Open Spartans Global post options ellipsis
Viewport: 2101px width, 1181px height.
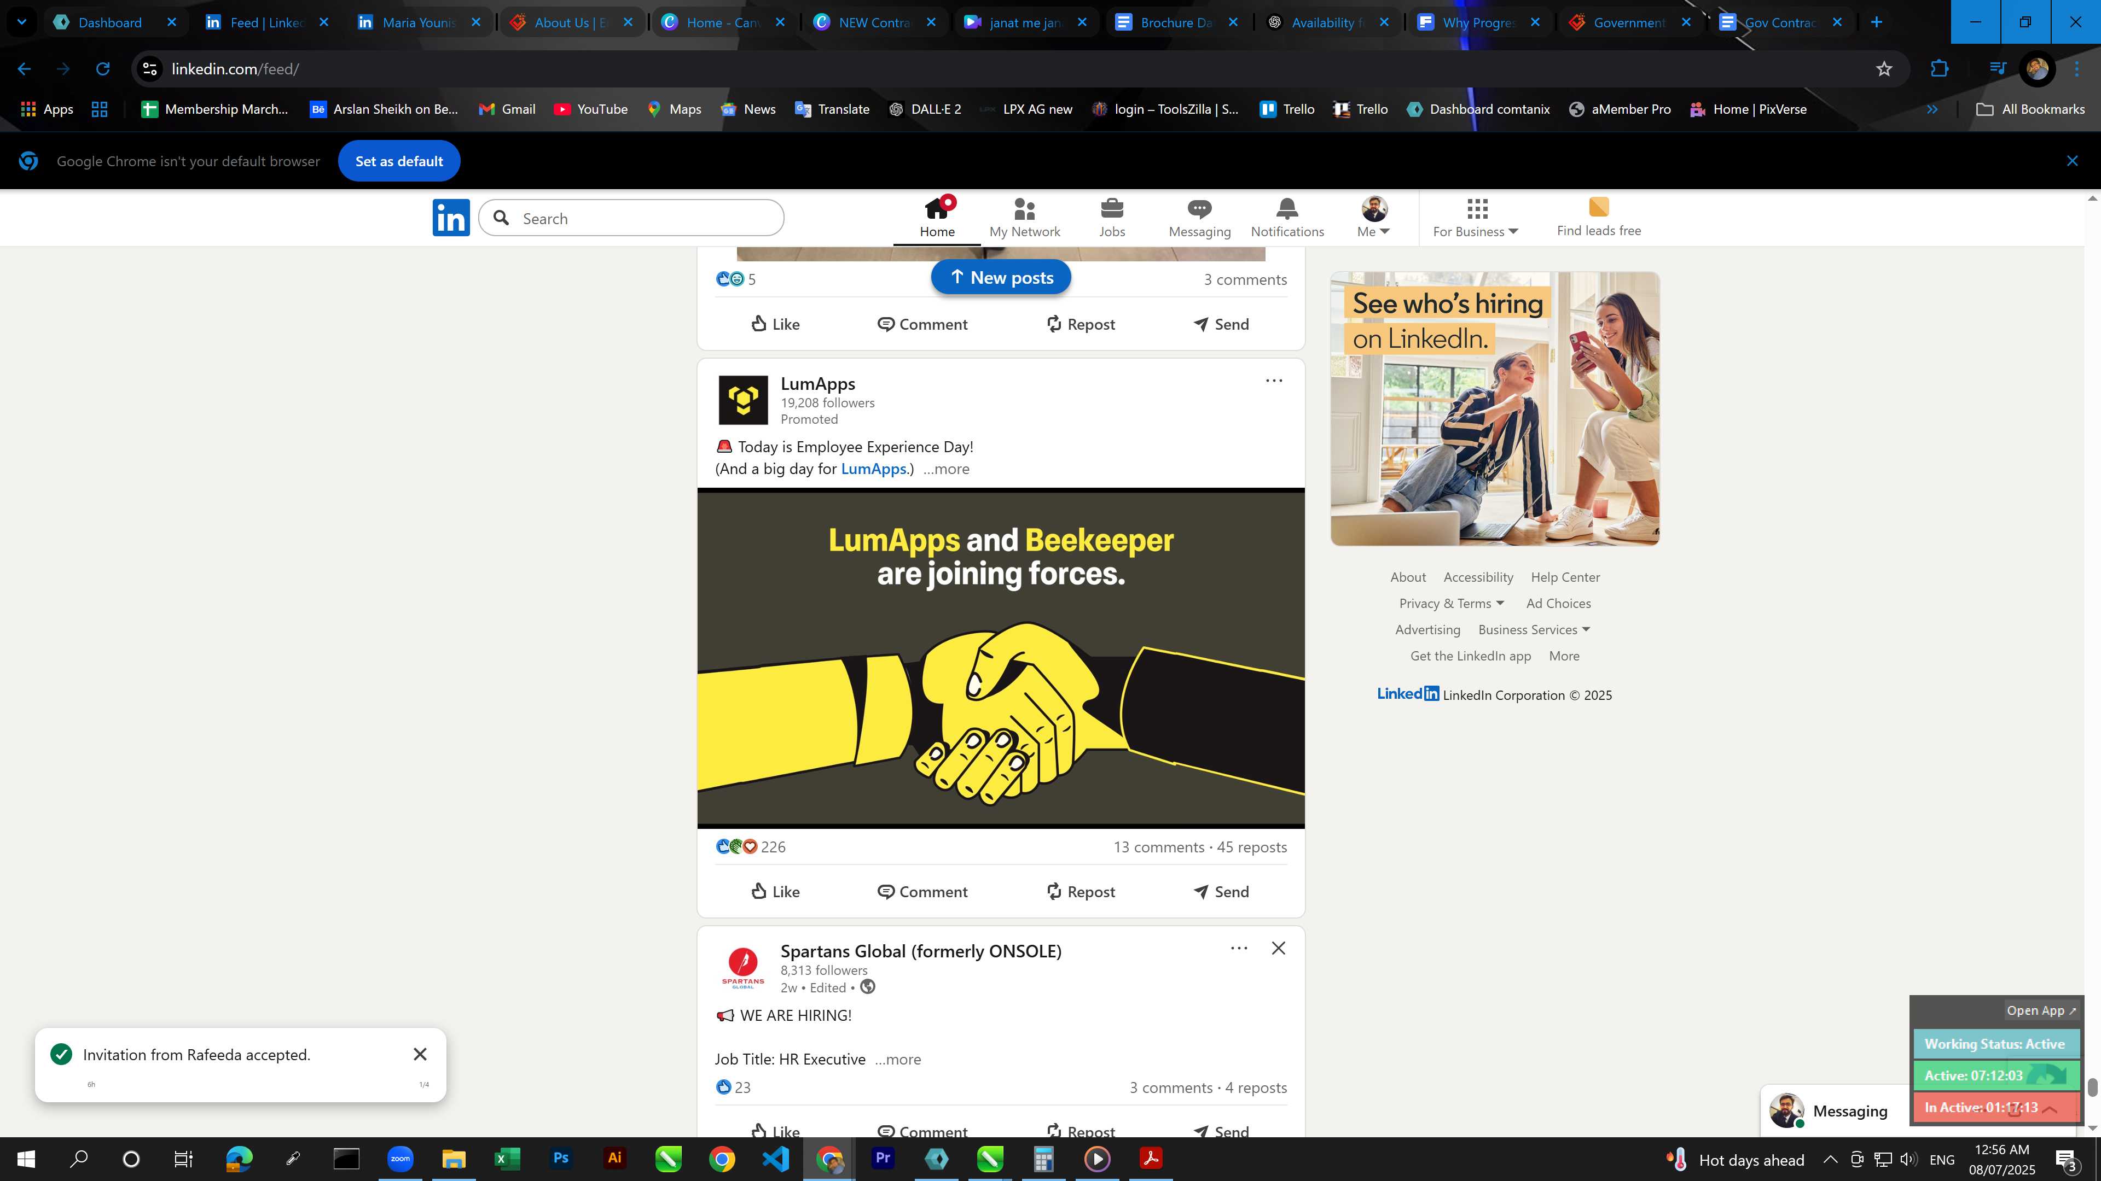pos(1239,948)
